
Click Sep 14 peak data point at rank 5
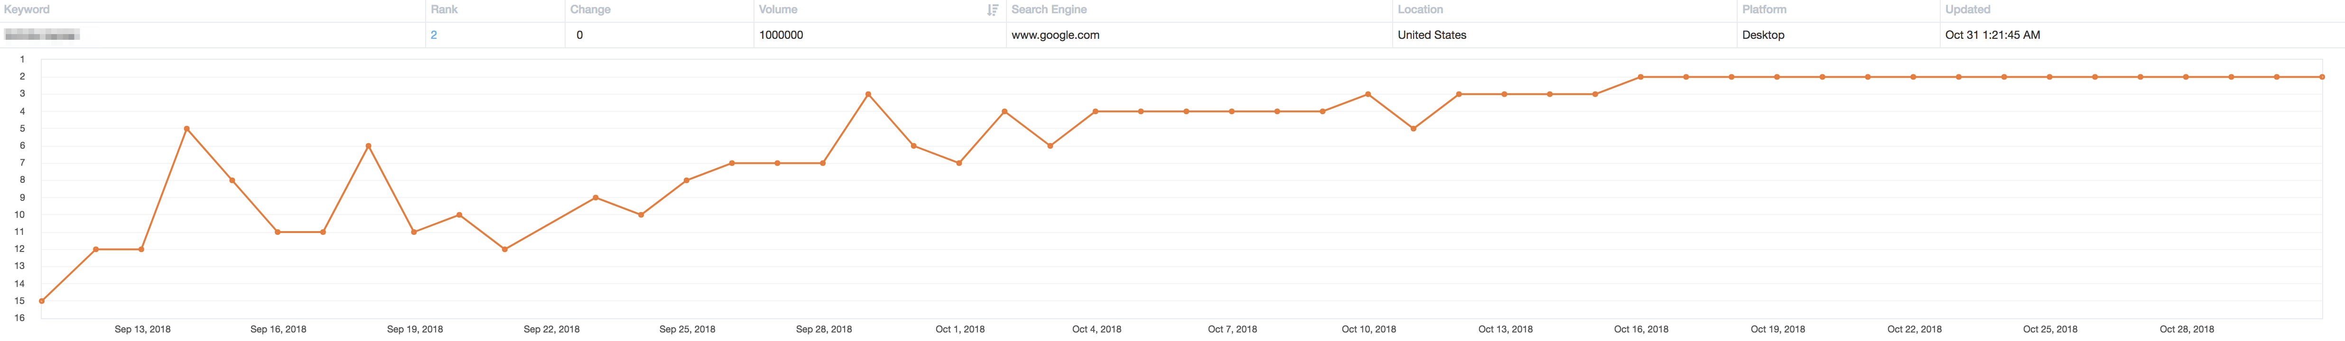(186, 128)
